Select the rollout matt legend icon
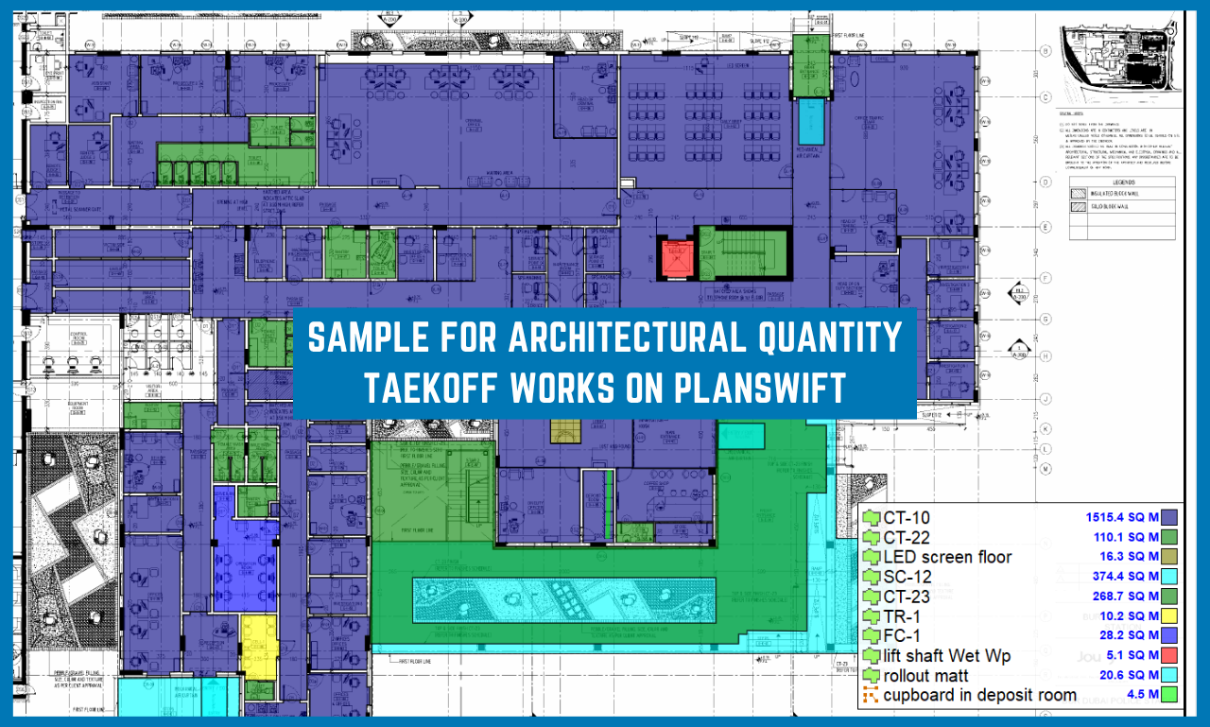1210x727 pixels. 871,676
